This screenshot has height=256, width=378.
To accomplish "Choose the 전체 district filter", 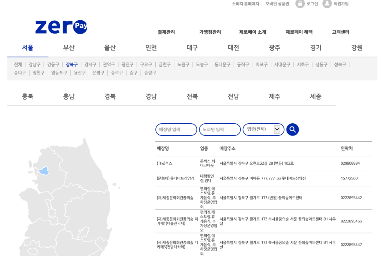I will (18, 64).
